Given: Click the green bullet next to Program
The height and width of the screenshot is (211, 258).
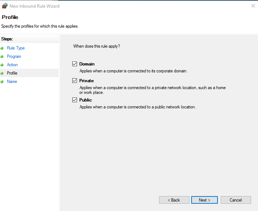Looking at the screenshot, I should (x=2, y=56).
